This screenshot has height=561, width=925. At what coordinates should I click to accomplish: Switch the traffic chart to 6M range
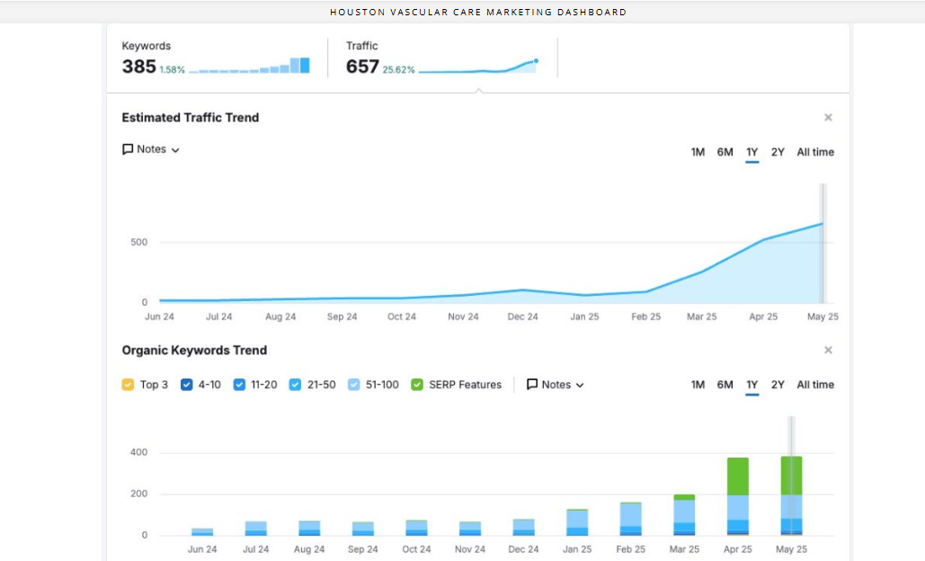tap(725, 153)
